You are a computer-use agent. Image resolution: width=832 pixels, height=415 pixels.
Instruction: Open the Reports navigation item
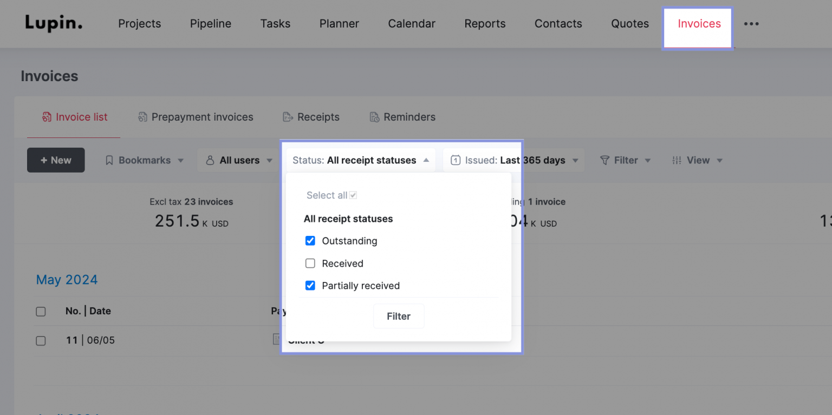[485, 24]
